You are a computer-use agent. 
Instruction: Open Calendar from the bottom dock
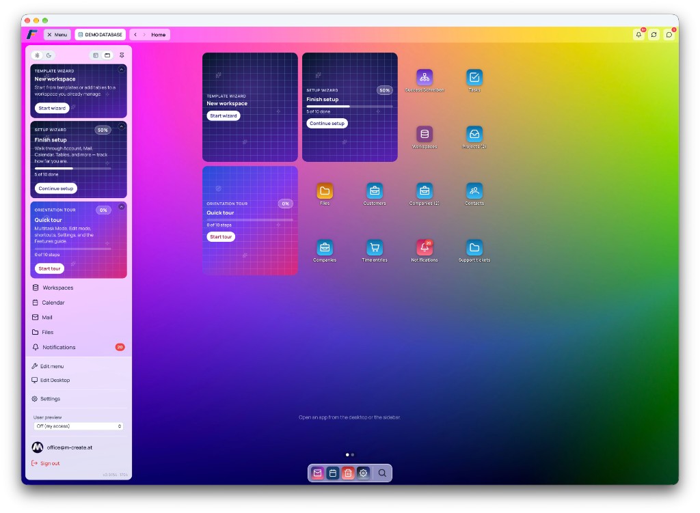(333, 473)
